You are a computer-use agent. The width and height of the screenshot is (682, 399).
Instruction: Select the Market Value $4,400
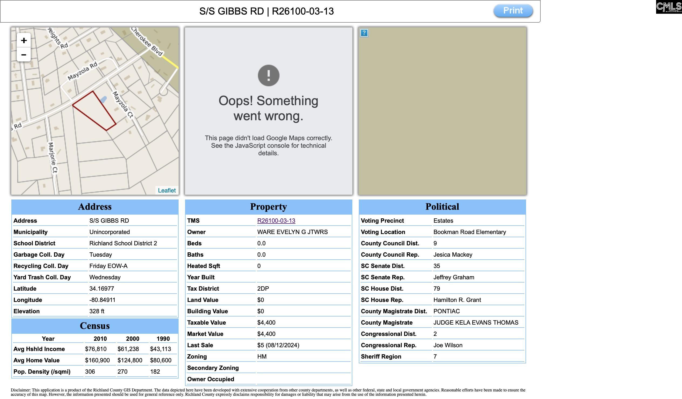click(x=266, y=334)
